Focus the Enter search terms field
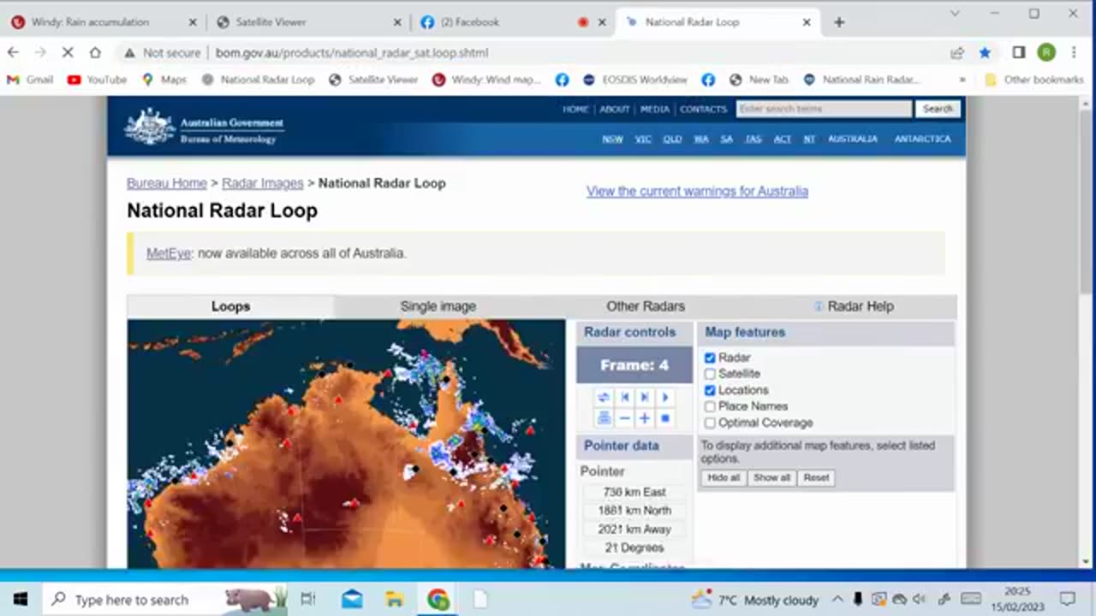This screenshot has height=616, width=1096. click(x=824, y=109)
